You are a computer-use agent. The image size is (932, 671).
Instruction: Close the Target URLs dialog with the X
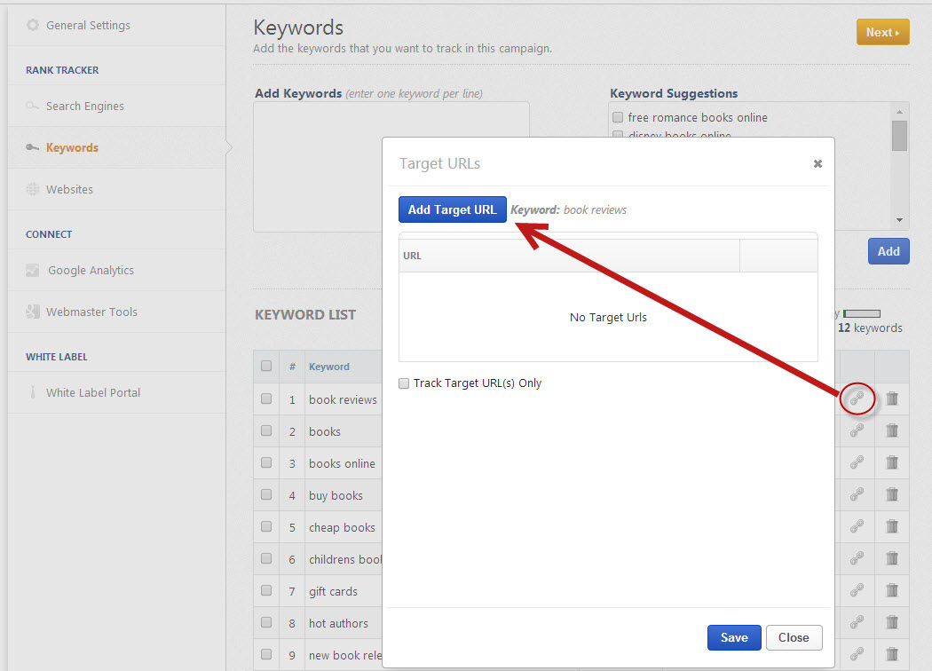point(817,163)
